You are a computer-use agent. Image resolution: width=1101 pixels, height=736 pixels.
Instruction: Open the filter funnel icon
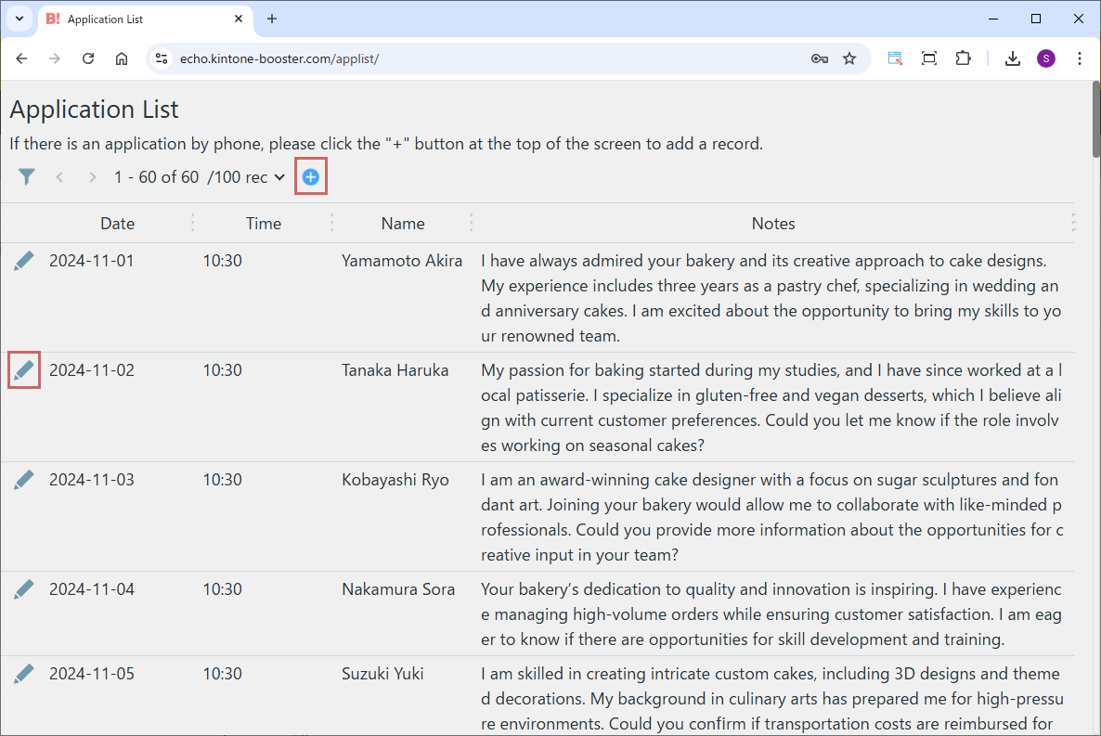[27, 177]
